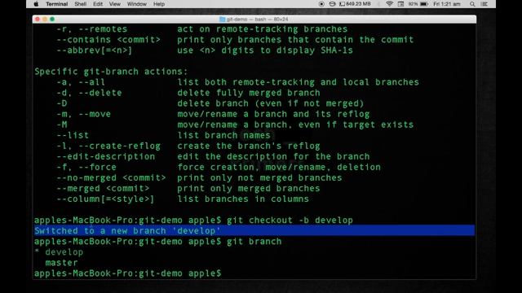Click the '--list' option text
Viewport: 522px width, 293px height.
(73, 136)
